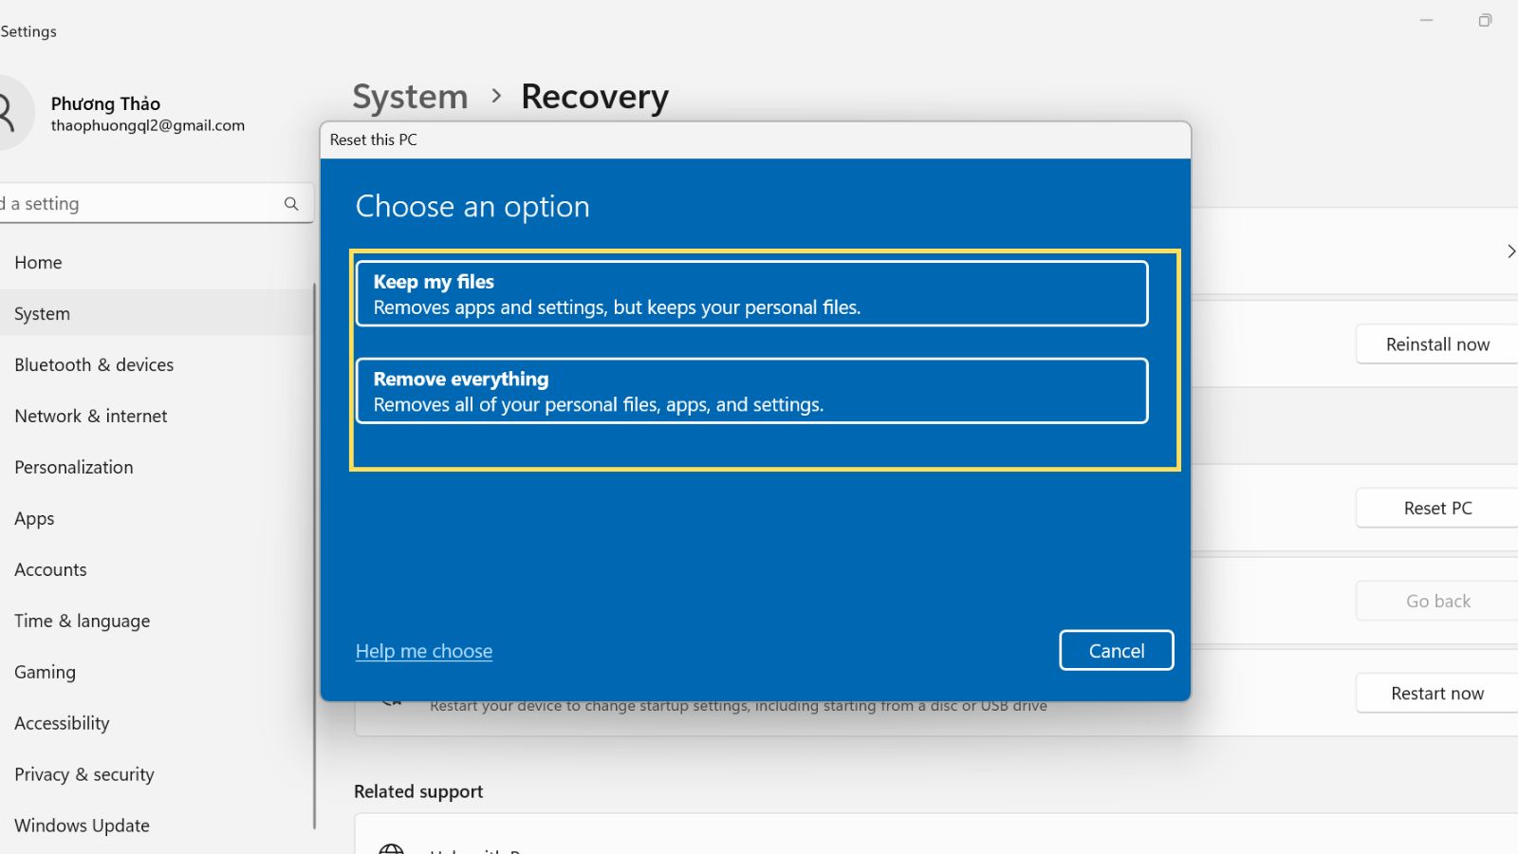
Task: Open Bluetooth & devices settings
Action: [x=94, y=364]
